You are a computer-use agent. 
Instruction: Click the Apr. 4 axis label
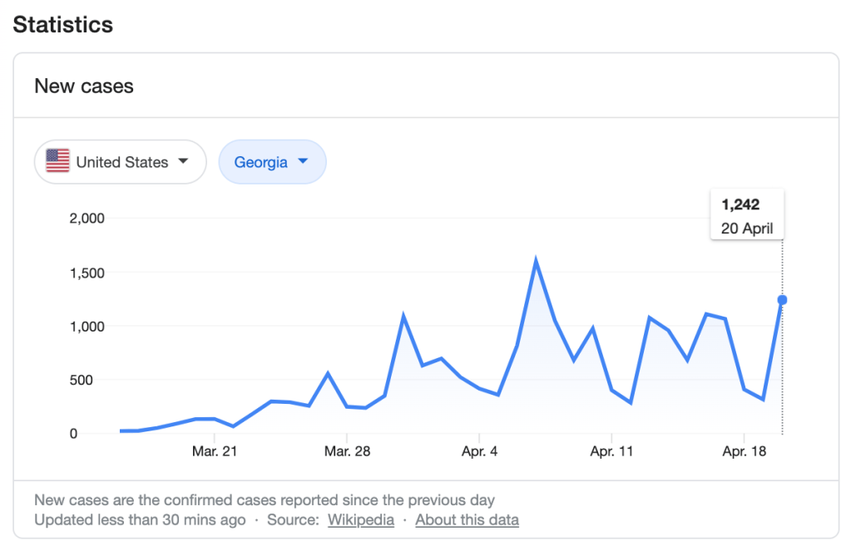[479, 451]
